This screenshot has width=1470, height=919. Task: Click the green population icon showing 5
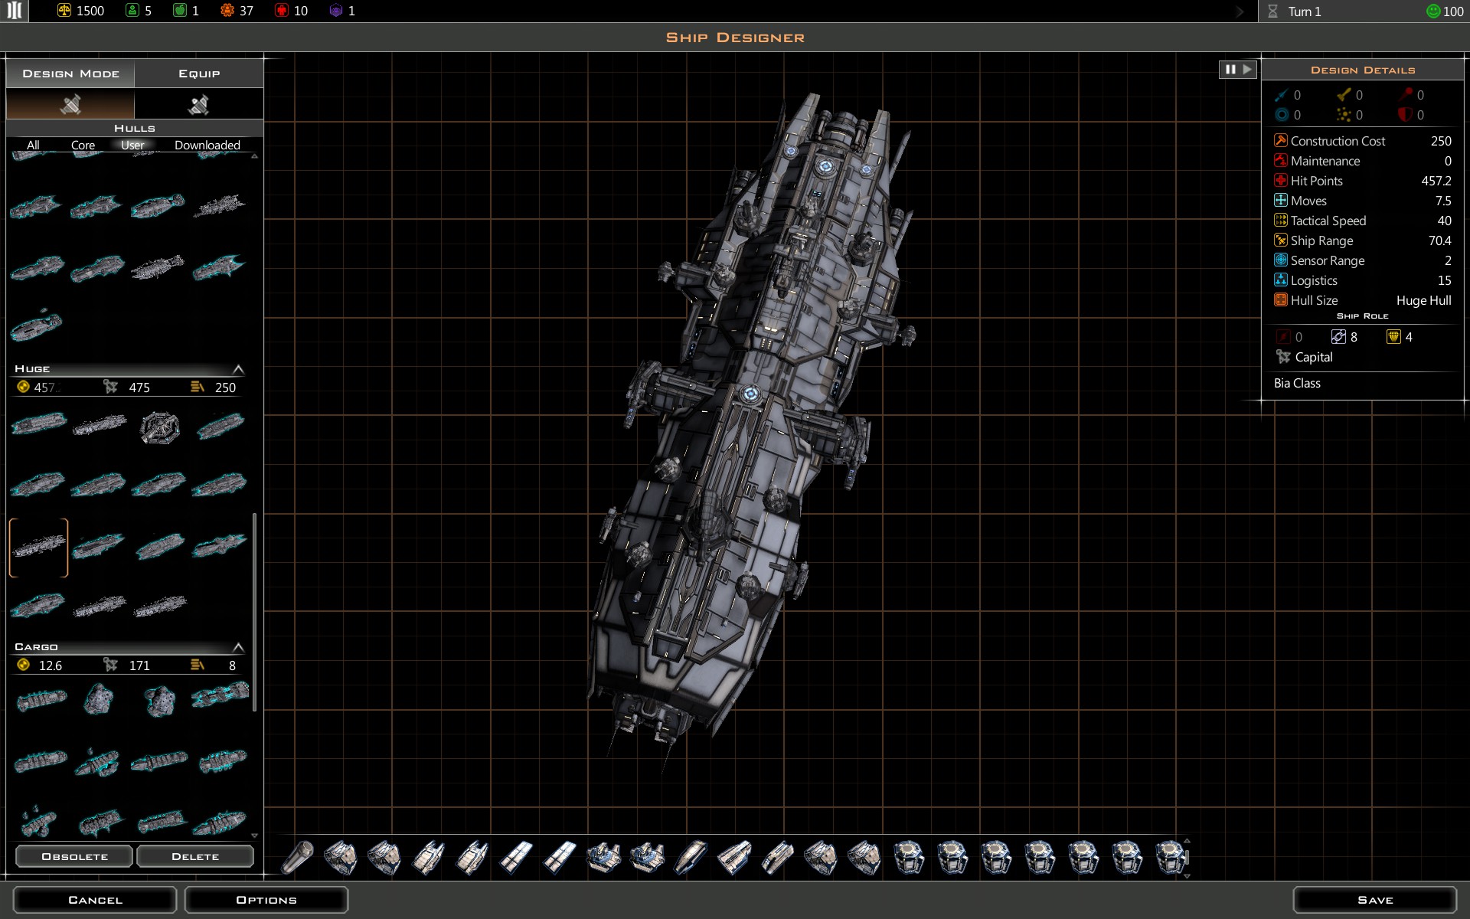point(132,11)
